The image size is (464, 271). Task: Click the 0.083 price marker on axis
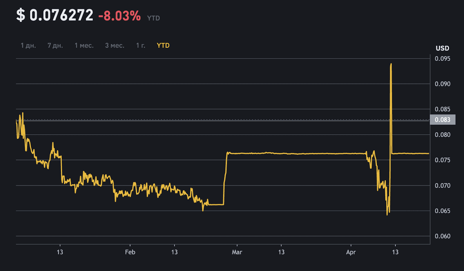(x=443, y=120)
